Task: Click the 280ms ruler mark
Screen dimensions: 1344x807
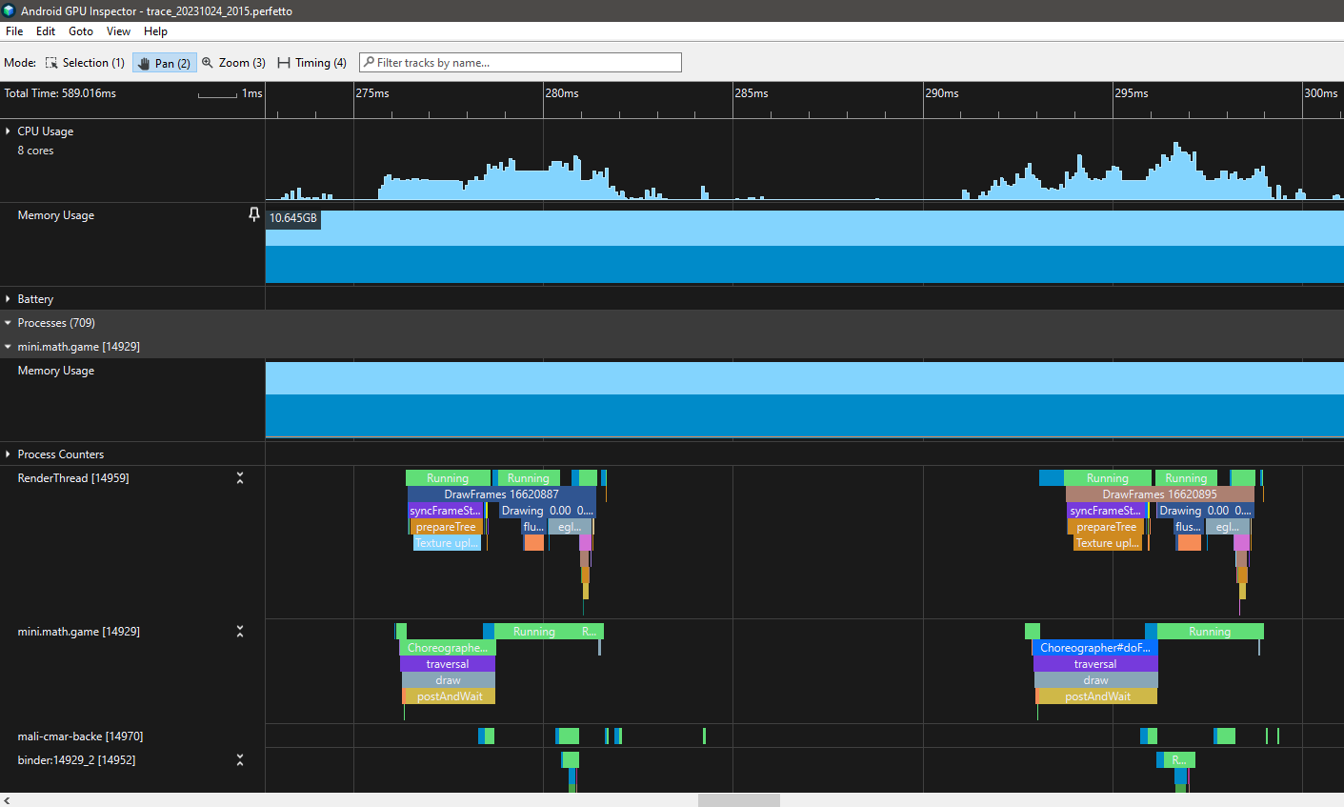Action: click(562, 93)
